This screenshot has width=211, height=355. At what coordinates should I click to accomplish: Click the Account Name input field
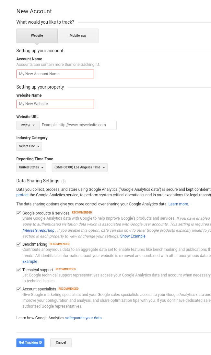[55, 74]
